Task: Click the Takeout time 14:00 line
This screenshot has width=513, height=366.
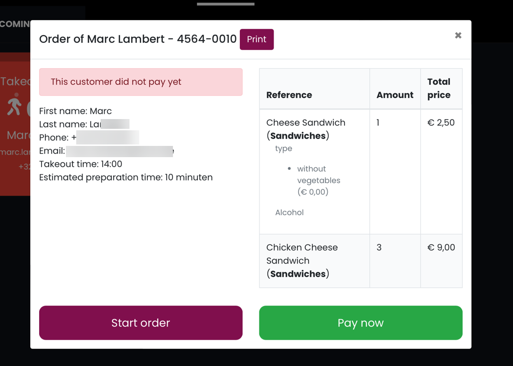Action: [81, 164]
